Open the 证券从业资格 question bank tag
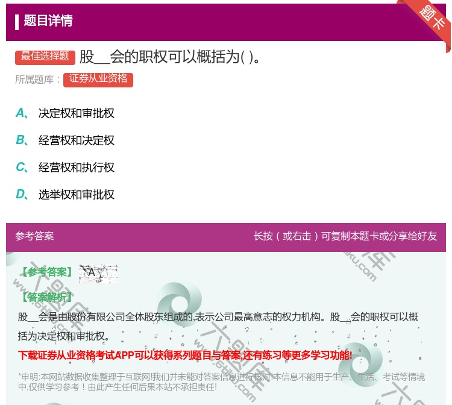This screenshot has height=405, width=452. [98, 80]
